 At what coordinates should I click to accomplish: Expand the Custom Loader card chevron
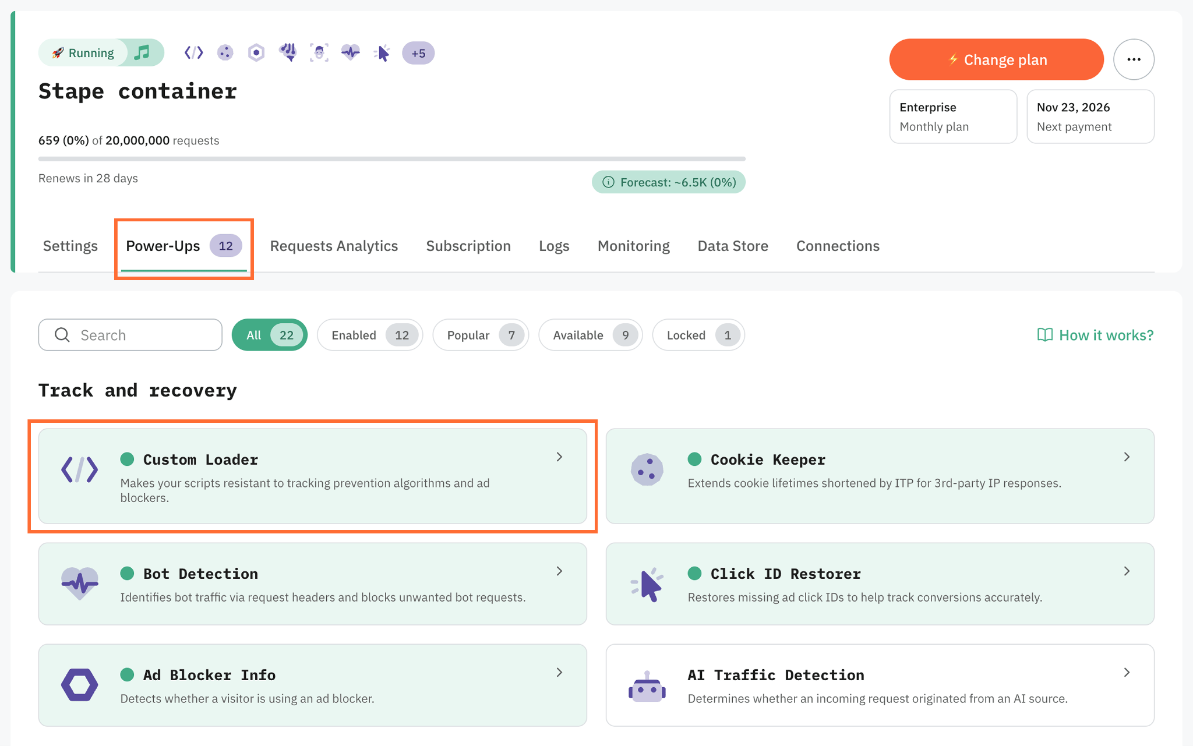click(559, 457)
